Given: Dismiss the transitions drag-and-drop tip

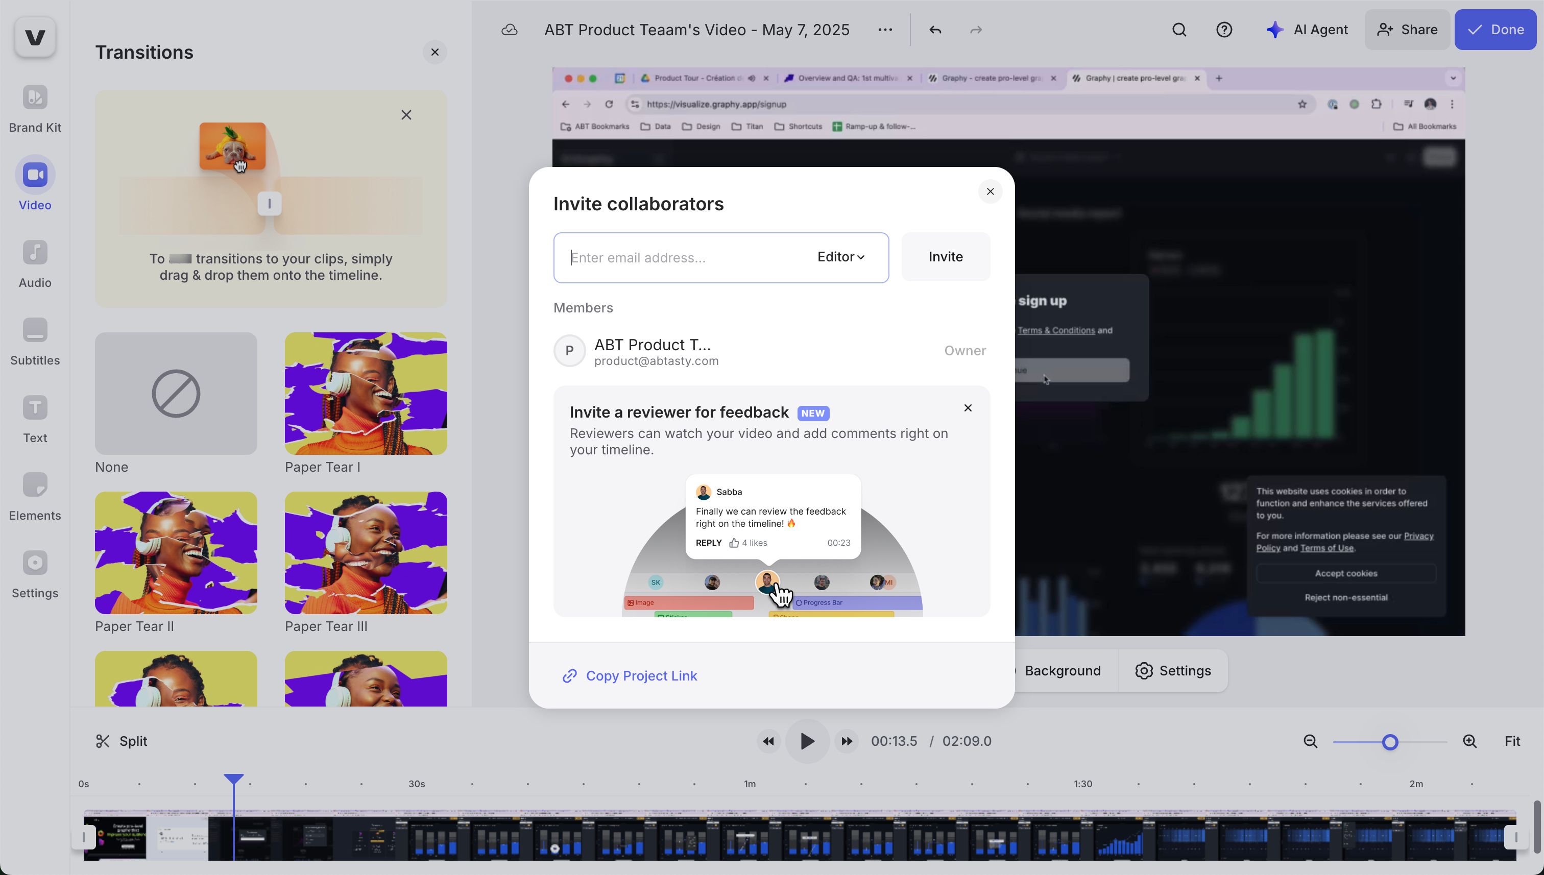Looking at the screenshot, I should point(406,115).
